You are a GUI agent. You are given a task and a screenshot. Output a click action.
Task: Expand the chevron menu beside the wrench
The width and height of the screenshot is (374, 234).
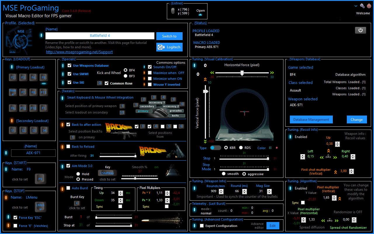(x=356, y=6)
